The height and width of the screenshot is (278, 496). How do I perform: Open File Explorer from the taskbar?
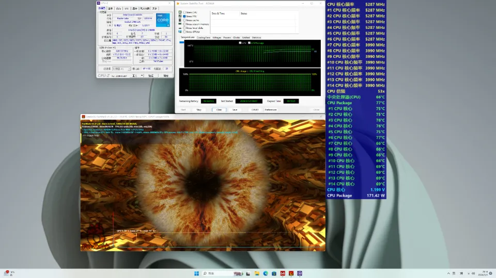tap(257, 273)
